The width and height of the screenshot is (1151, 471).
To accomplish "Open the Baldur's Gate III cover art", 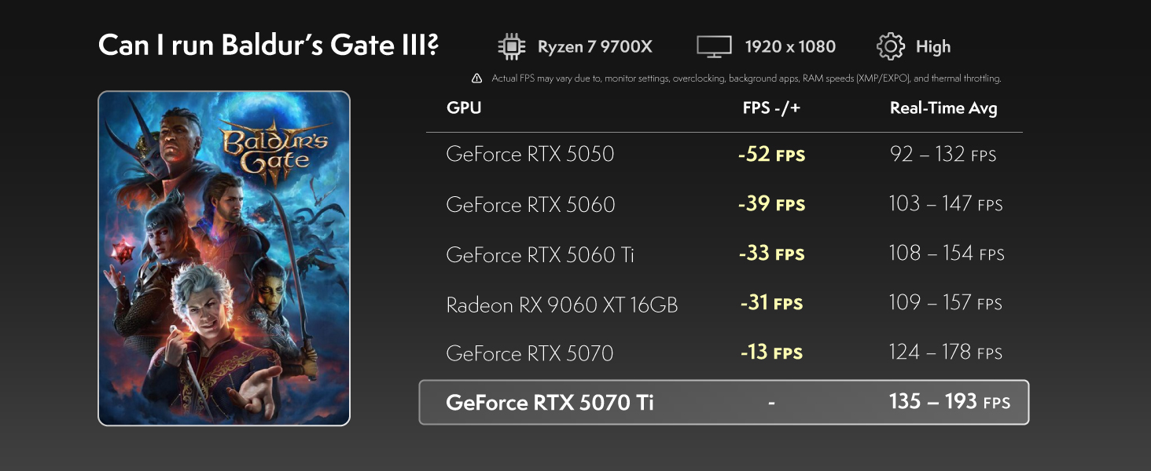I will (x=224, y=258).
